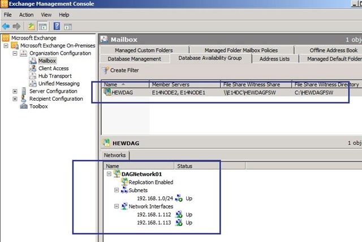Select Toolbox in tree
Image resolution: width=362 pixels, height=242 pixels.
click(38, 106)
